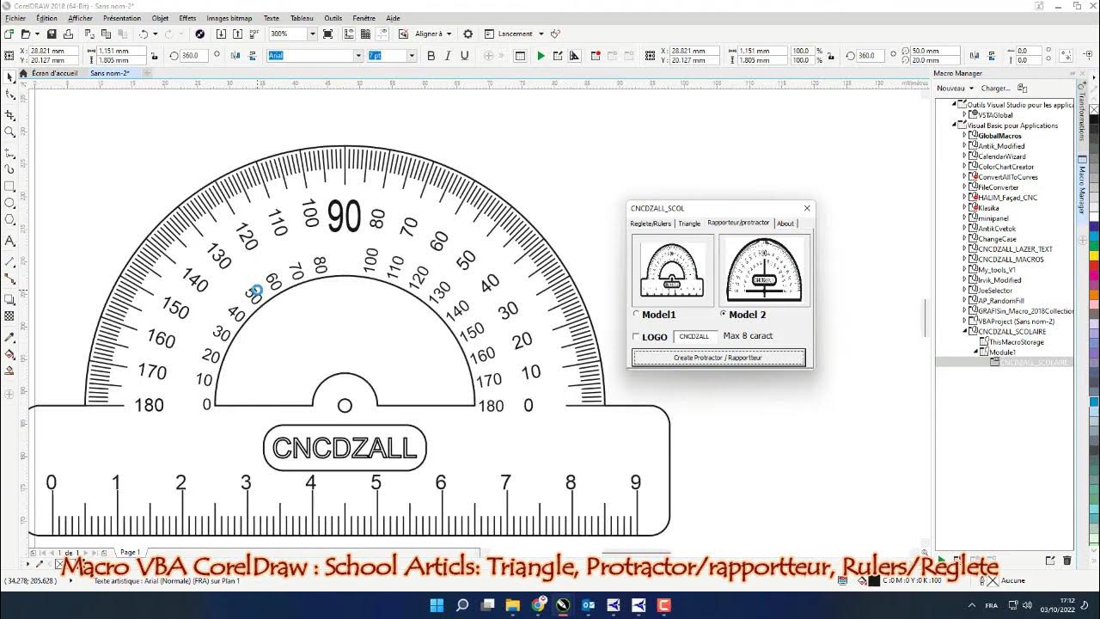This screenshot has height=619, width=1100.
Task: Select the Artistic Media tool
Action: (9, 169)
